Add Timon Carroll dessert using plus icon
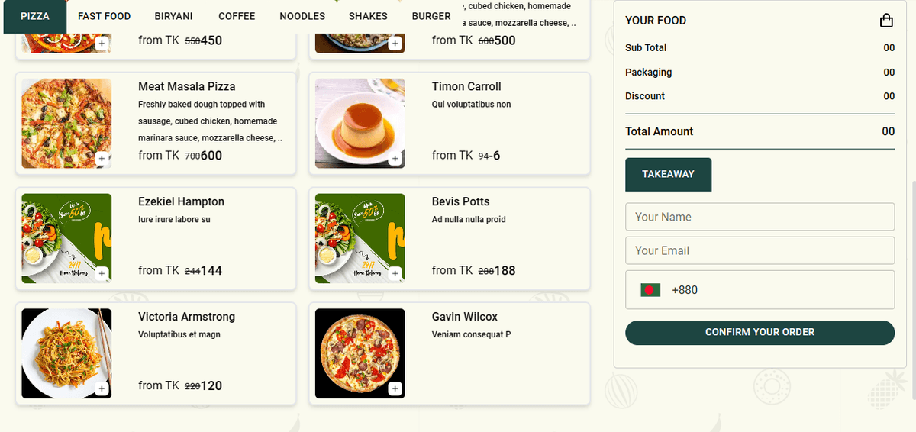The height and width of the screenshot is (432, 916). [395, 159]
